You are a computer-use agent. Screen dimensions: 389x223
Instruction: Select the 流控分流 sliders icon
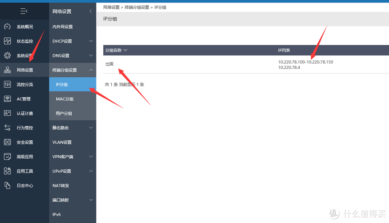point(7,85)
